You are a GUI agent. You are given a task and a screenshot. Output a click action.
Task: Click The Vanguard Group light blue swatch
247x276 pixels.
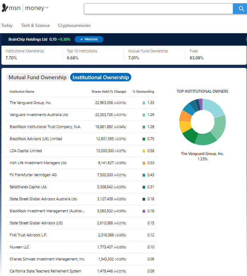click(144, 103)
